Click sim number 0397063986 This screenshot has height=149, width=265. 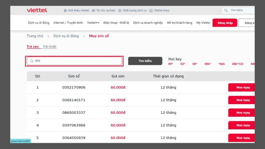[x=74, y=125]
